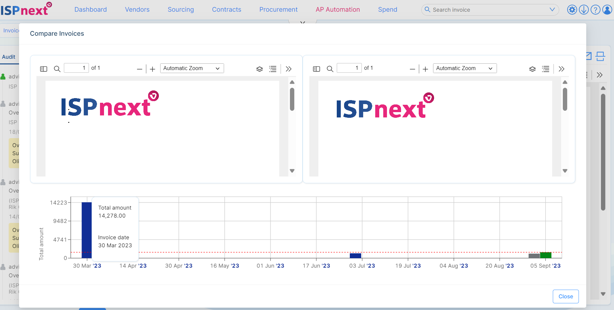Toggle sidebar in left PDF viewer

(x=43, y=69)
